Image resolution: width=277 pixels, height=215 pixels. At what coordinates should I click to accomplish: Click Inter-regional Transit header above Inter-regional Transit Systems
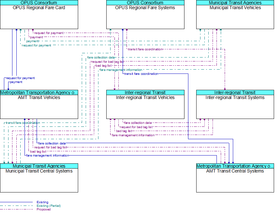pos(235,92)
